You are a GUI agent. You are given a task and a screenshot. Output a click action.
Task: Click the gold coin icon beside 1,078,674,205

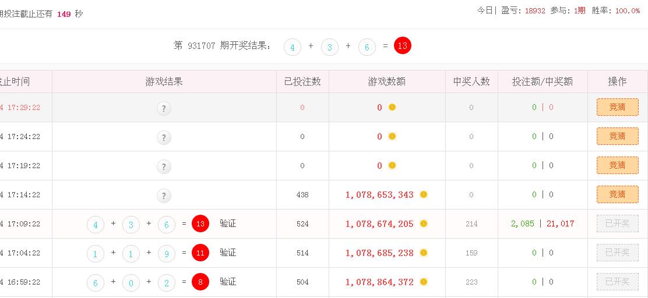[424, 223]
